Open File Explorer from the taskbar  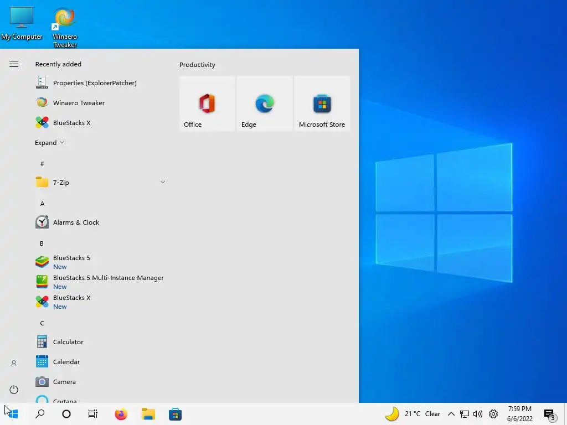click(x=148, y=414)
